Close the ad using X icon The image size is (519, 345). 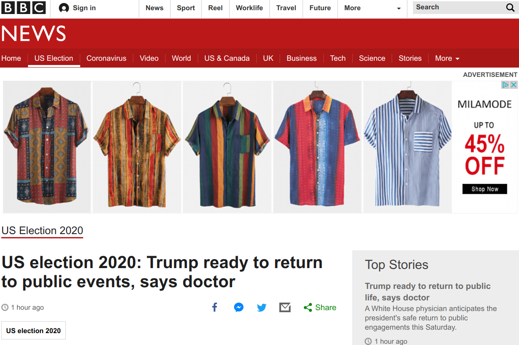pyautogui.click(x=513, y=85)
